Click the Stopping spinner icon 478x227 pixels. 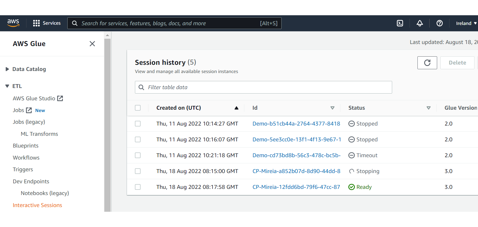tap(352, 171)
